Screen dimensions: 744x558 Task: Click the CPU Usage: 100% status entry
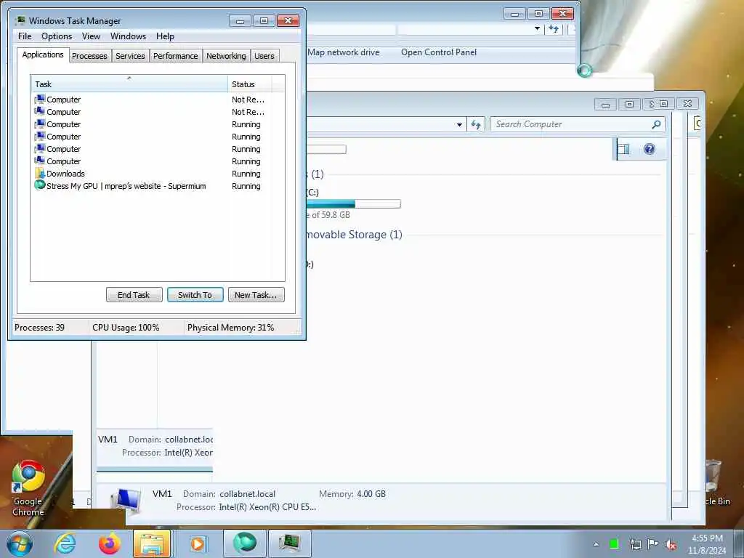pos(126,328)
